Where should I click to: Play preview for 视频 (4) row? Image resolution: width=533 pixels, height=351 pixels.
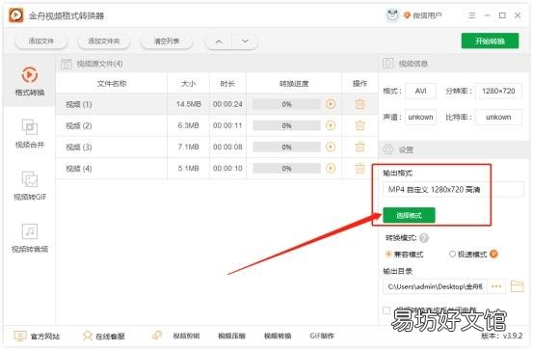click(331, 168)
